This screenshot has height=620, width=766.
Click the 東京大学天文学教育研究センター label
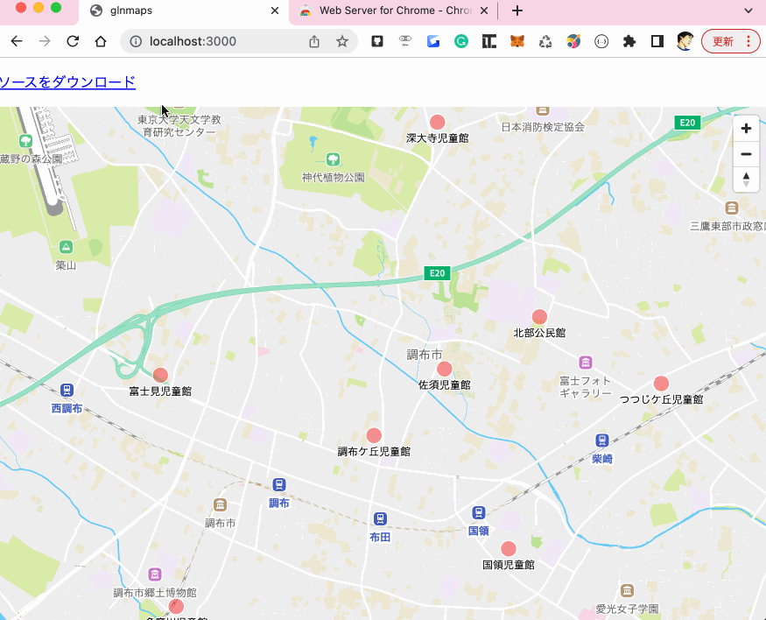click(x=179, y=125)
